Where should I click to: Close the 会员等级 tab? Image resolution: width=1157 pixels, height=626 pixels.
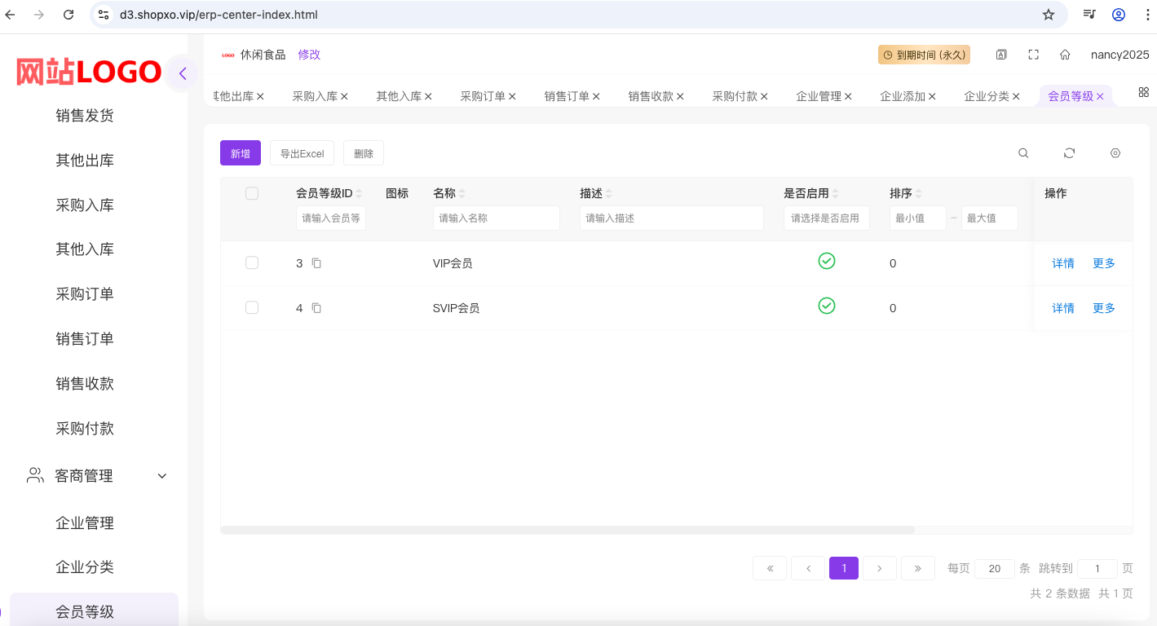[x=1100, y=96]
